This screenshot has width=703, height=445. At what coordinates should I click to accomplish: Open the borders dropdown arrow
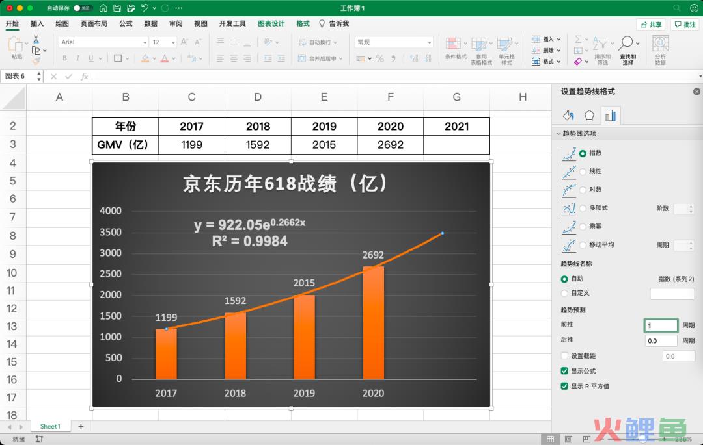(128, 58)
